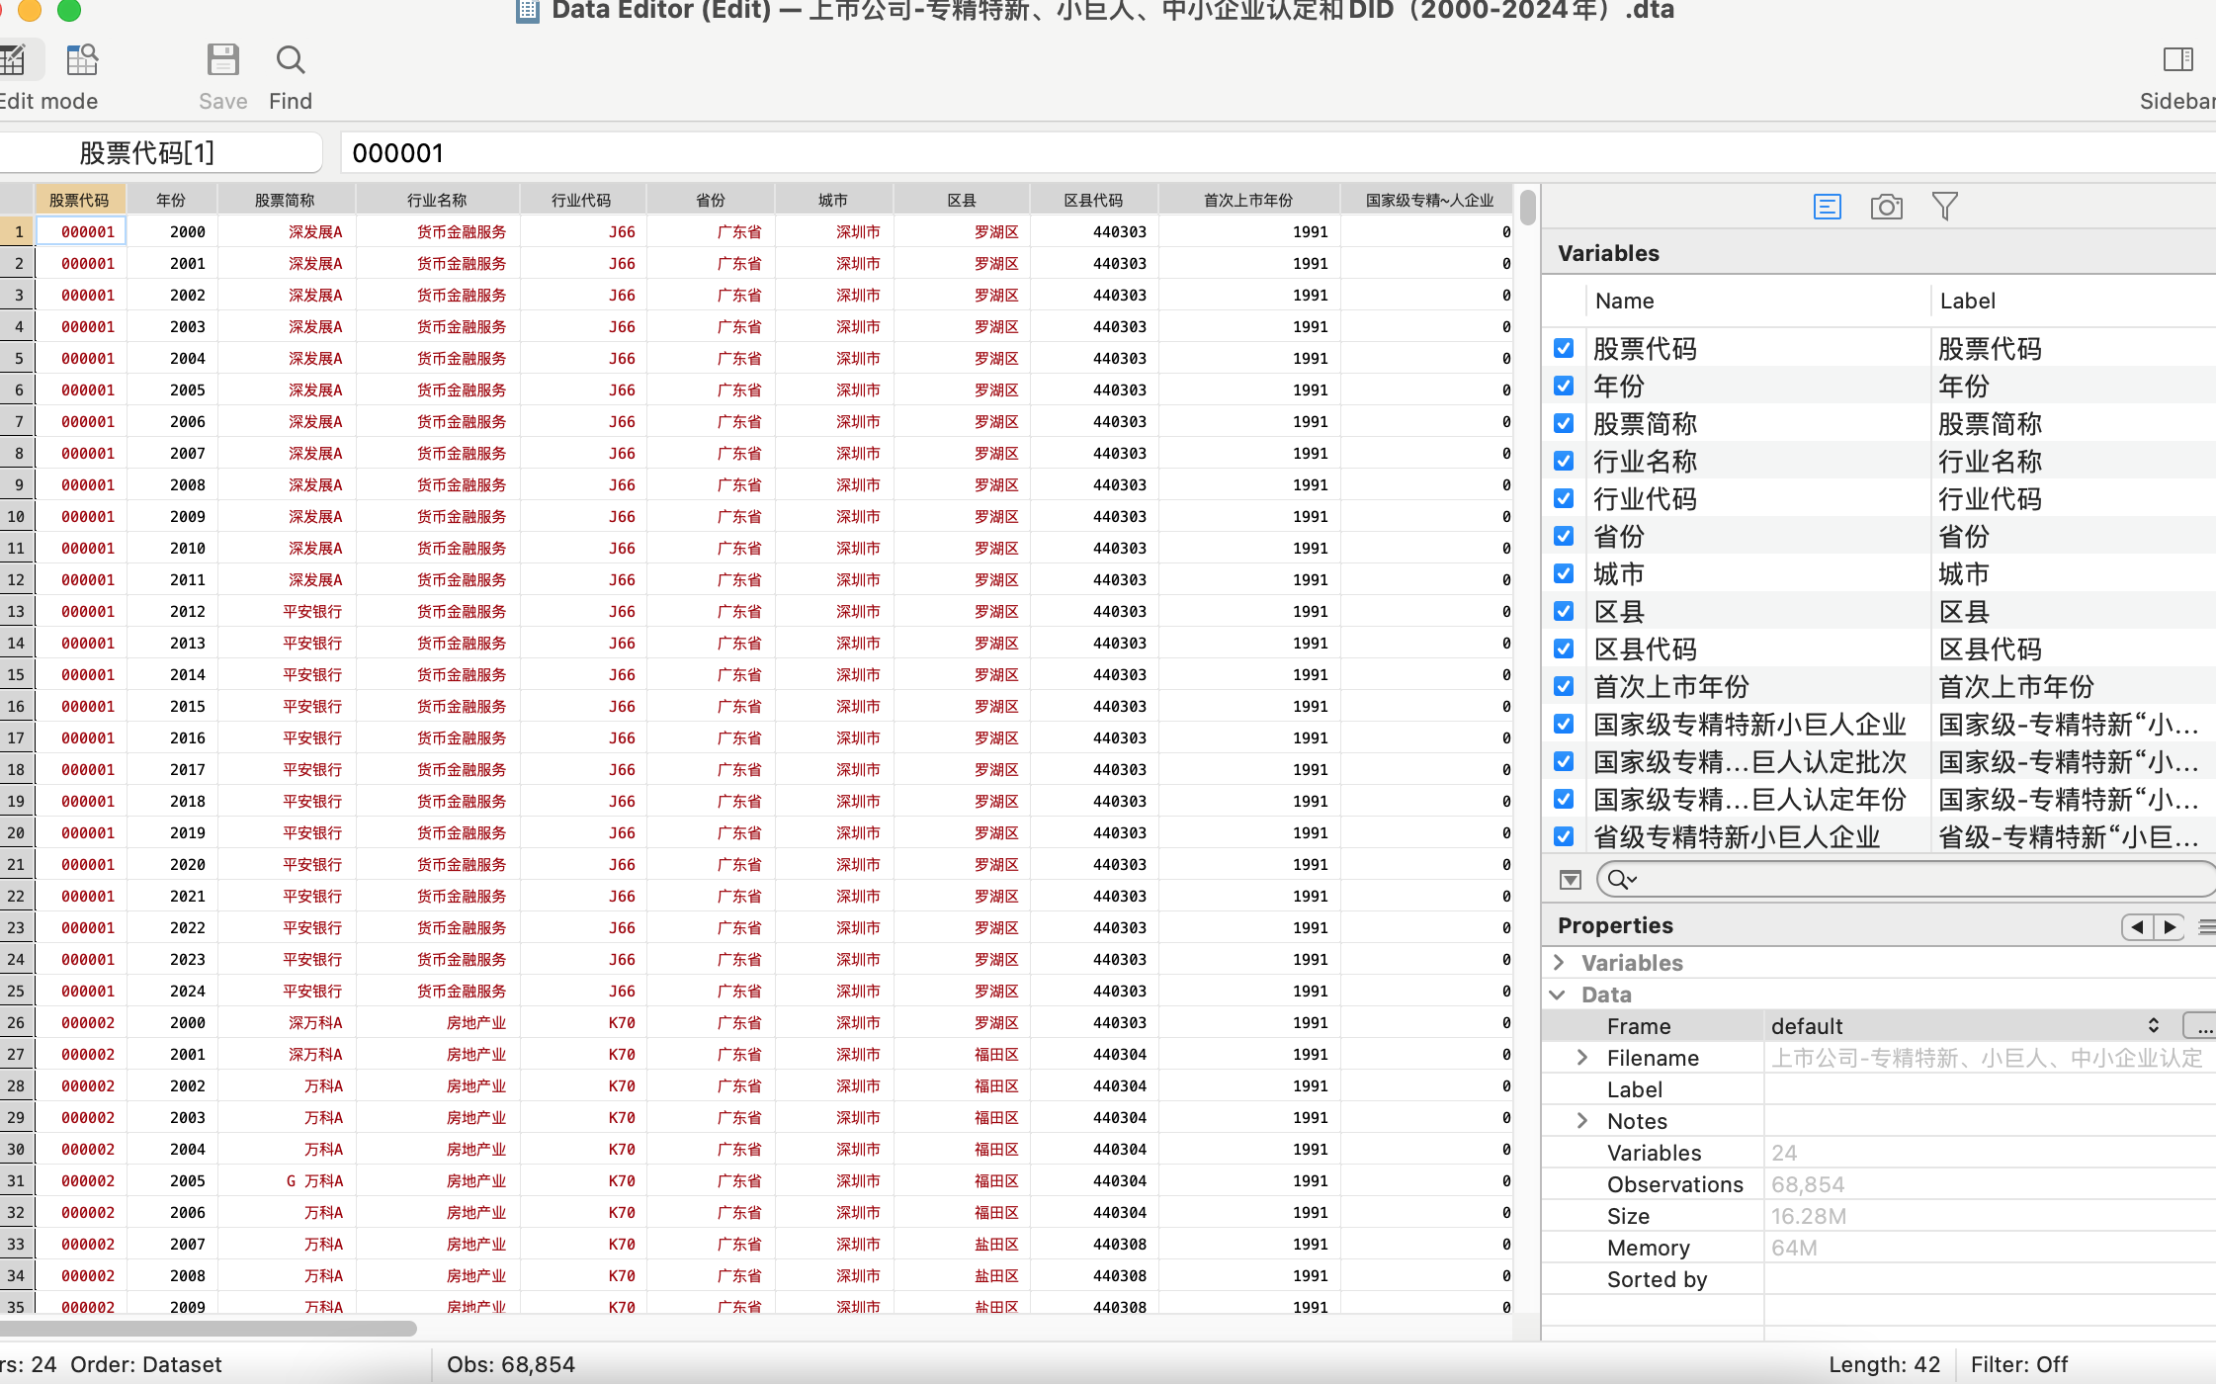Open Snapshots camera icon
This screenshot has width=2216, height=1384.
(x=1886, y=207)
